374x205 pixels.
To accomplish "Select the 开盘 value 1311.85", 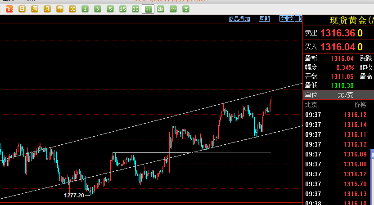I will (342, 76).
